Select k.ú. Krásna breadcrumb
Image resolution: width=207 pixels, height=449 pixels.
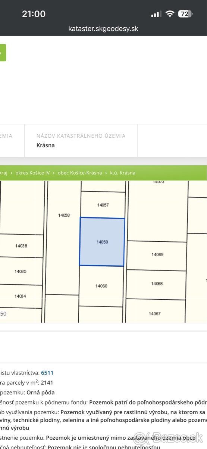[123, 173]
